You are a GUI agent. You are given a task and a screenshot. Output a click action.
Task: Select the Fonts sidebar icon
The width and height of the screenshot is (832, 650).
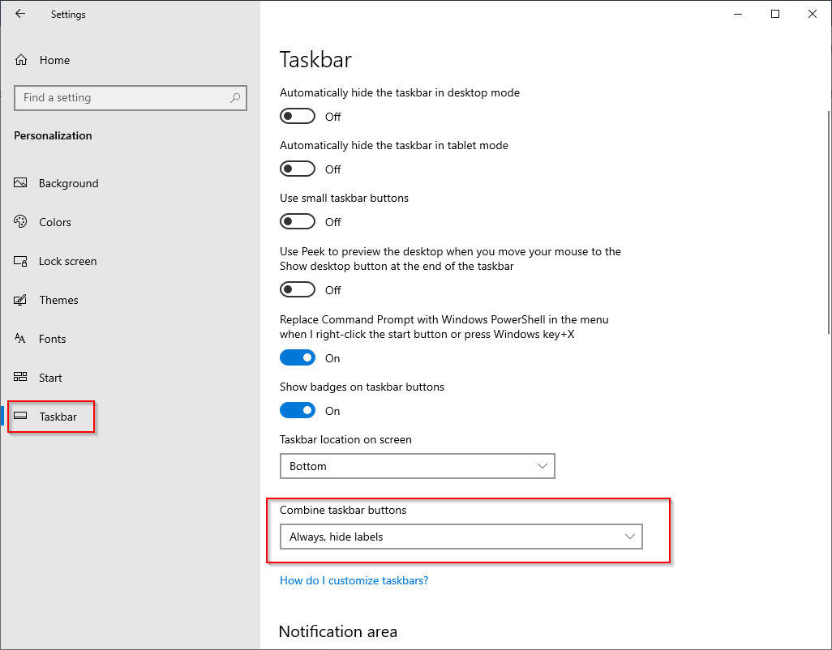(19, 339)
